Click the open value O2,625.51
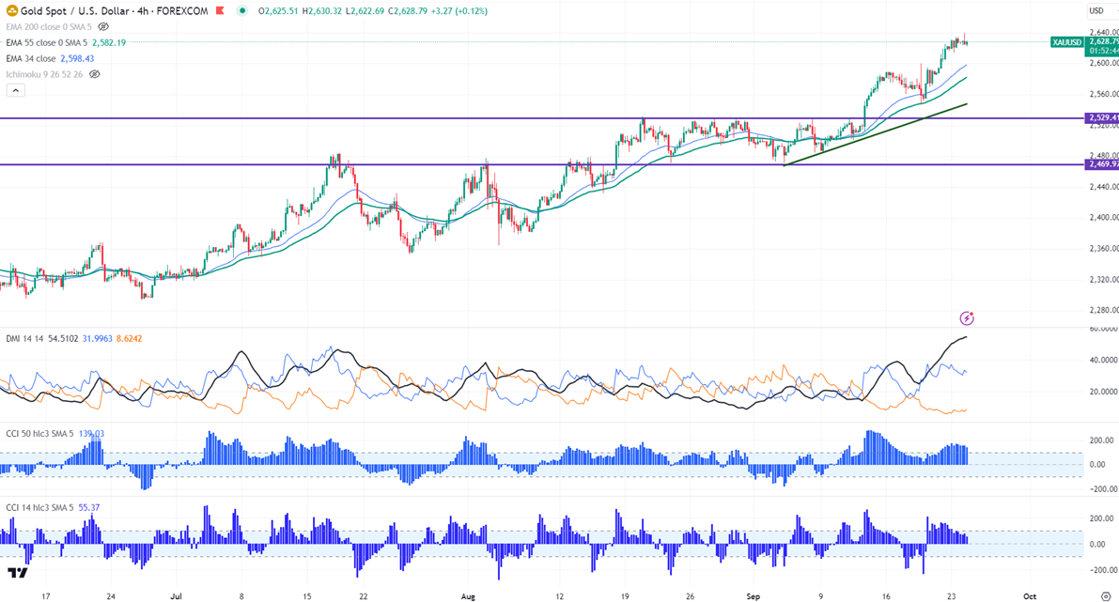This screenshot has height=602, width=1119. tap(279, 11)
